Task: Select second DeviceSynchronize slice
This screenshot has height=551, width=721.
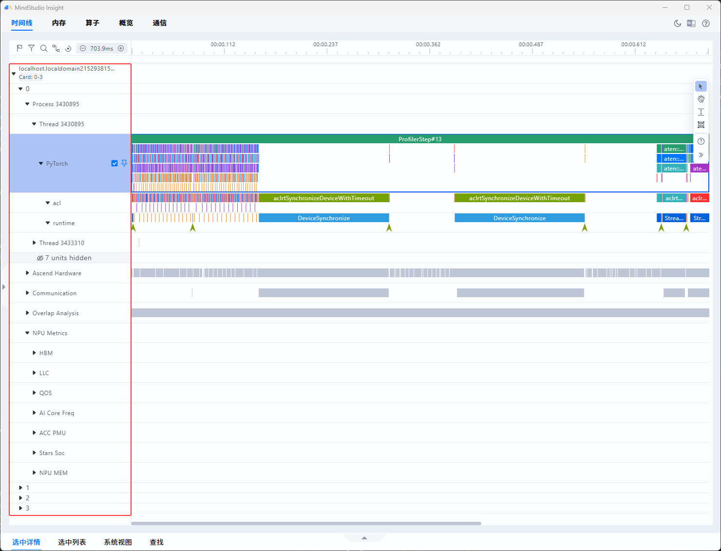Action: (x=519, y=218)
